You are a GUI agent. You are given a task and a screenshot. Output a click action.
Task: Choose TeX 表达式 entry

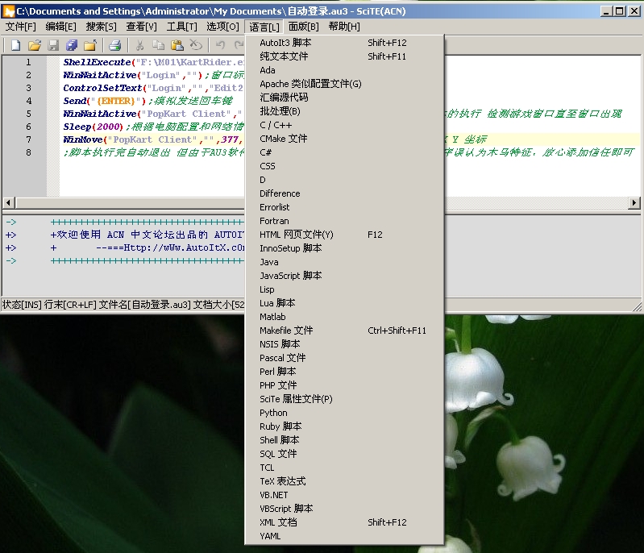[x=344, y=481]
